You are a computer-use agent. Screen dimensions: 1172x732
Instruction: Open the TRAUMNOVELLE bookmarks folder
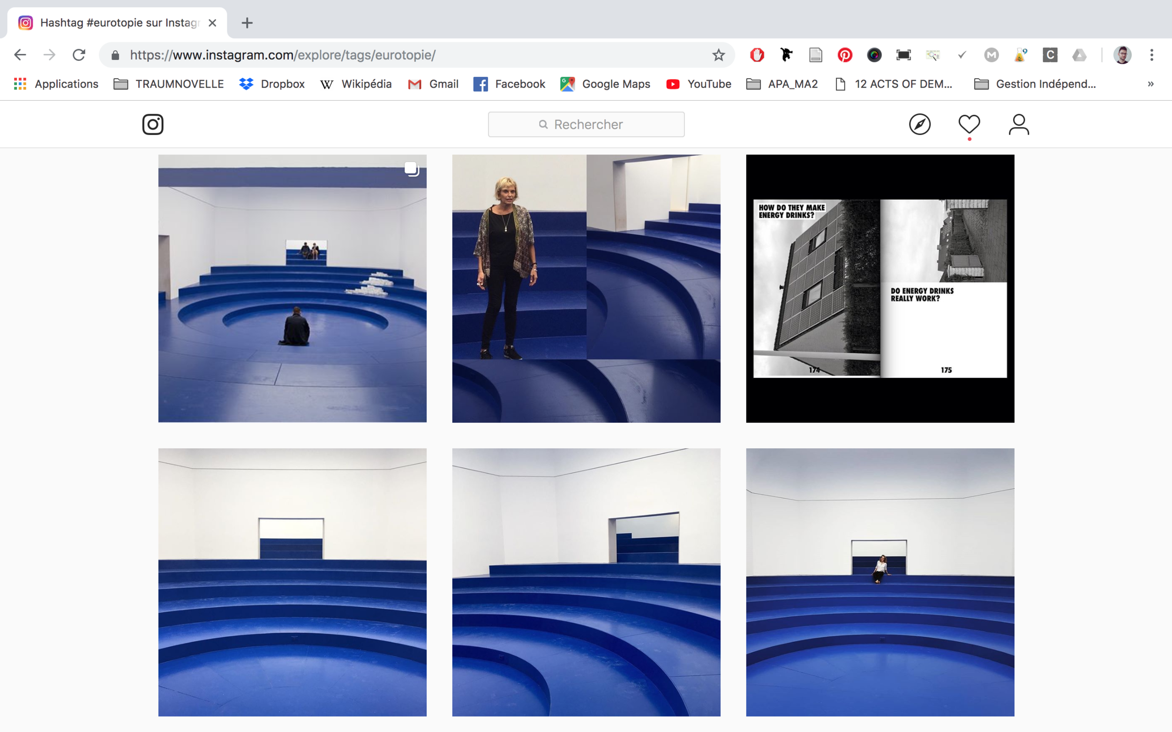[x=169, y=84]
